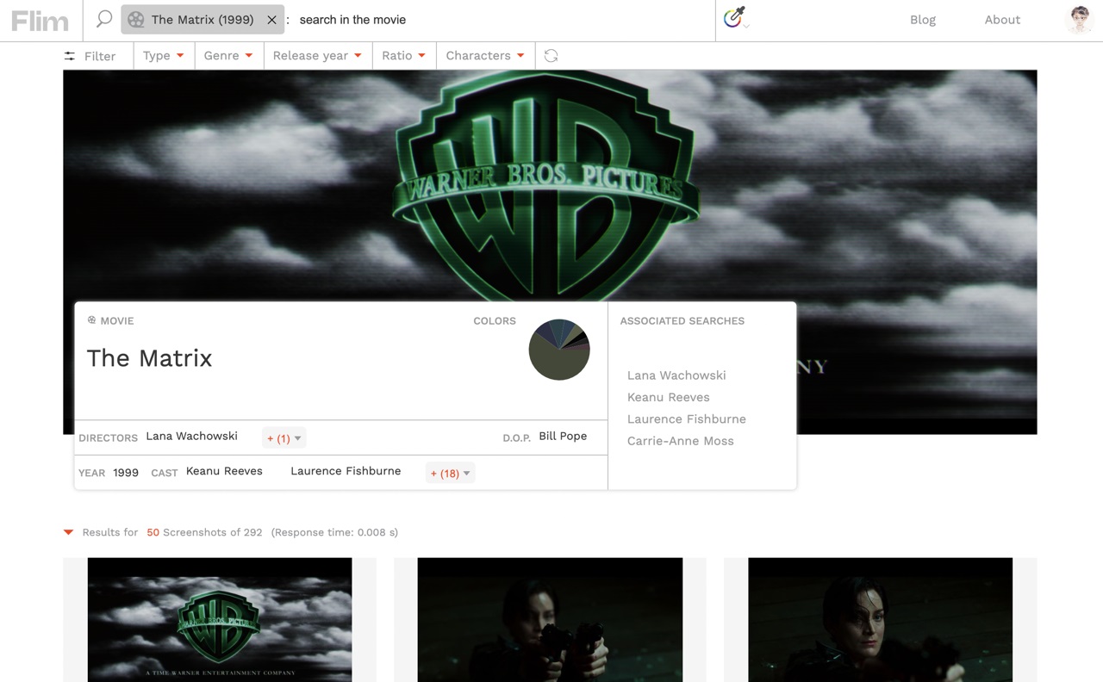Open the middle screenshot of woman aiming guns
This screenshot has width=1103, height=682.
click(x=550, y=620)
